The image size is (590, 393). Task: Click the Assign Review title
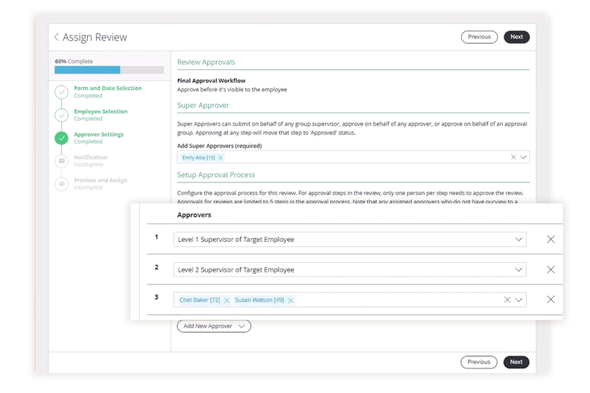[x=95, y=37]
